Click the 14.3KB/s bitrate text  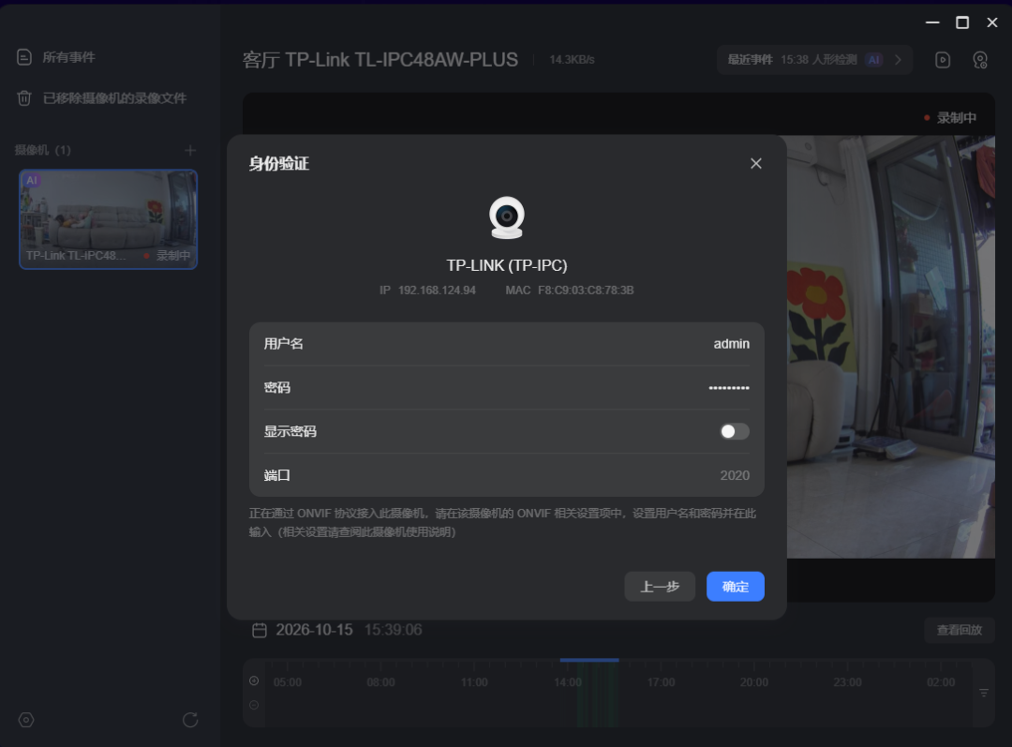pyautogui.click(x=572, y=60)
